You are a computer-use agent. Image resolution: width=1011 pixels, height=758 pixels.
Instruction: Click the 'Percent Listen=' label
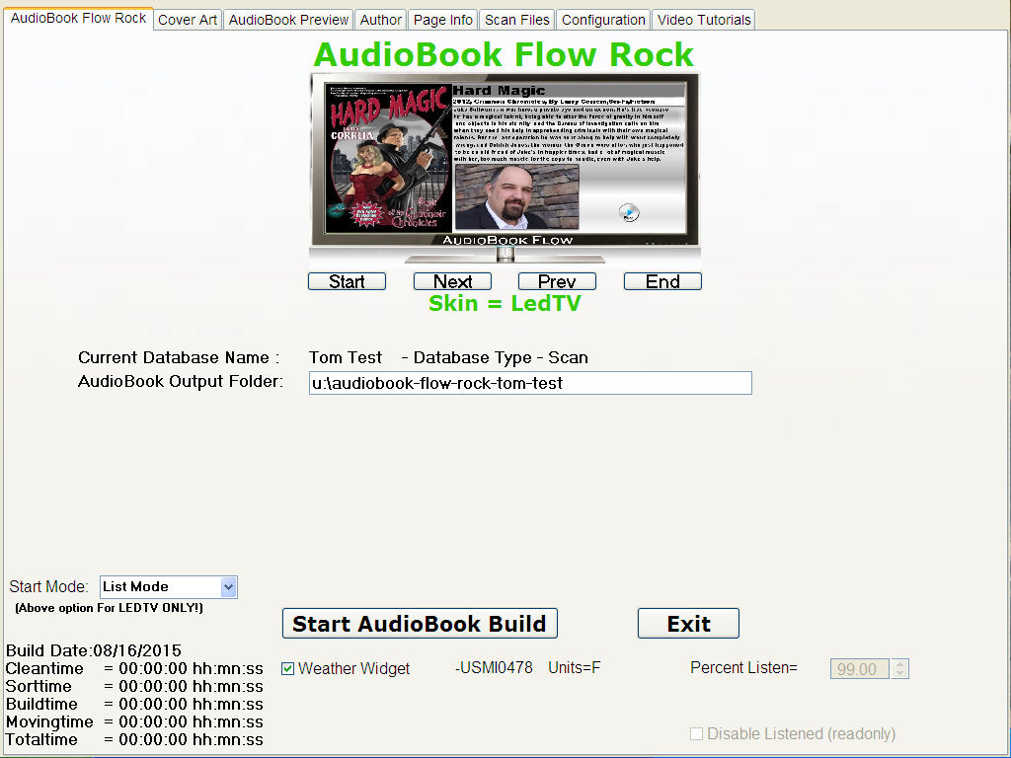(743, 668)
